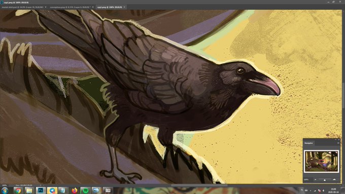The height and width of the screenshot is (194, 345).
Task: Close the first document tab
Action: tap(46, 7)
